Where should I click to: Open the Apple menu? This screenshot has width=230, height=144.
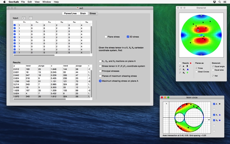tap(4, 2)
